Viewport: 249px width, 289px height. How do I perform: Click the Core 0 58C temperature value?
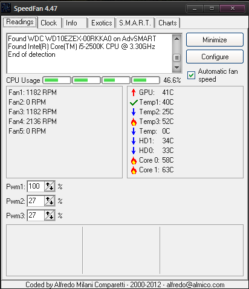168,160
